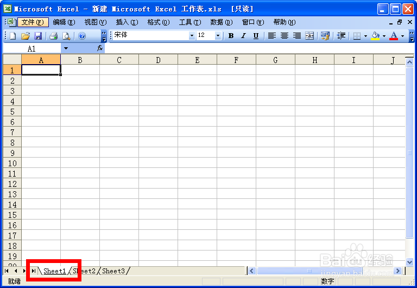Viewport: 417px width, 288px height.
Task: Open the 工具(T) menu
Action: (x=190, y=22)
